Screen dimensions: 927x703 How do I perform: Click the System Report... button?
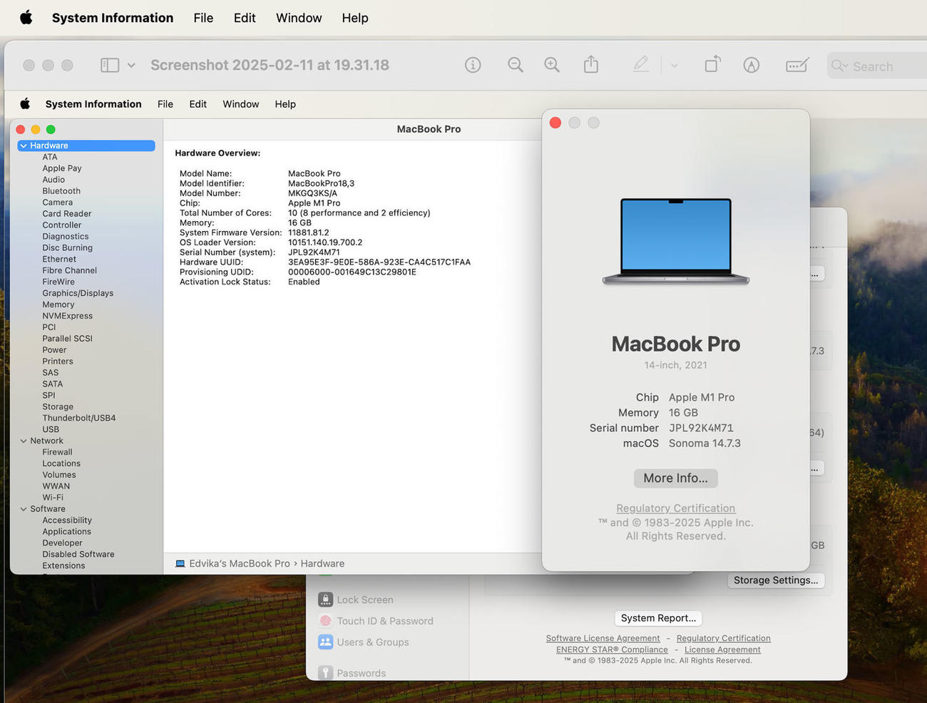click(x=658, y=618)
